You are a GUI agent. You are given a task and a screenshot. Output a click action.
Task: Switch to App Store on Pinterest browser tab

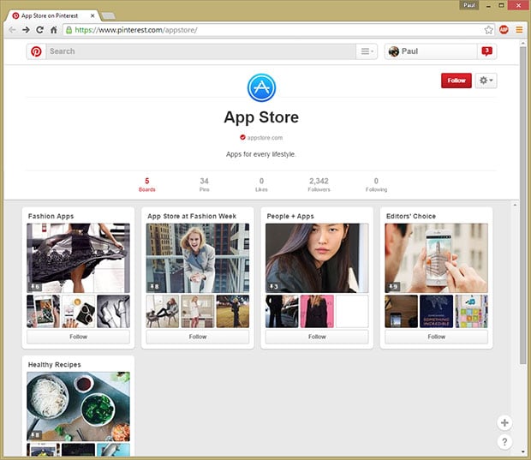point(52,15)
